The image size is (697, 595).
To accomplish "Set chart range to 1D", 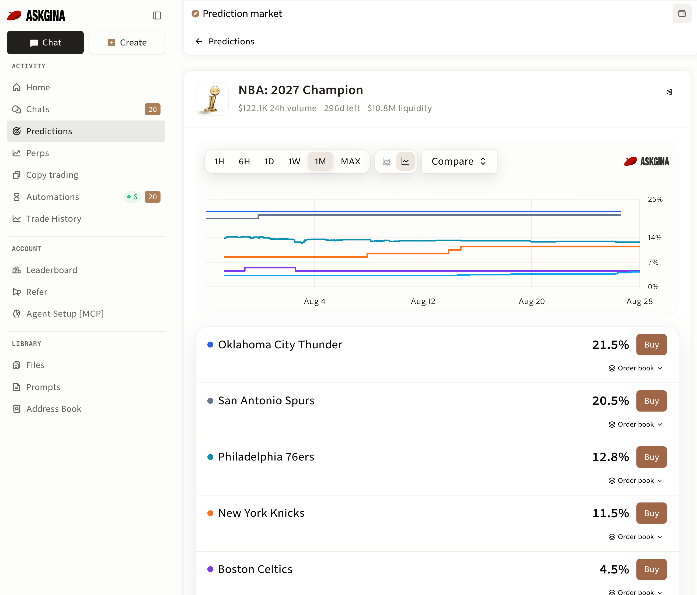I will tap(269, 162).
